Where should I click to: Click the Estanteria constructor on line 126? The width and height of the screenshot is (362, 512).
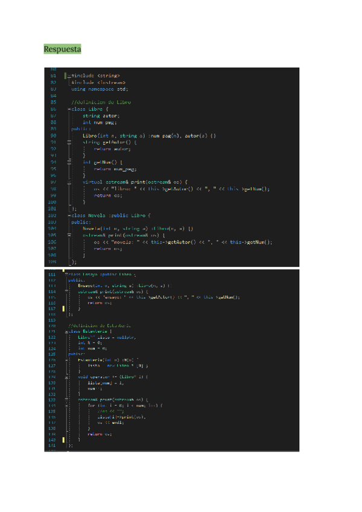tap(109, 360)
